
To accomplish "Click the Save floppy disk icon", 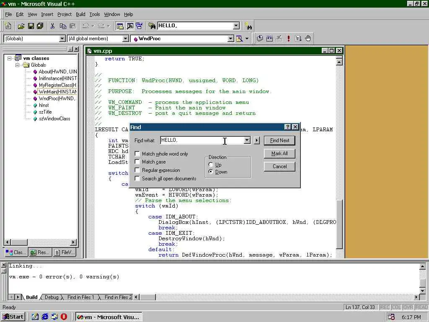I will [31, 26].
